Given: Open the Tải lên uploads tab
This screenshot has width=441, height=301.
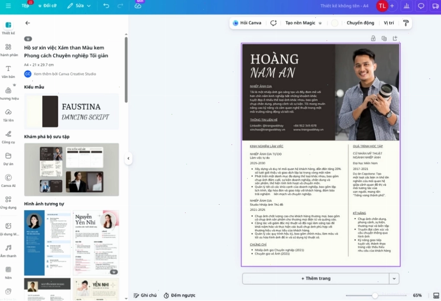Looking at the screenshot, I should [x=8, y=115].
